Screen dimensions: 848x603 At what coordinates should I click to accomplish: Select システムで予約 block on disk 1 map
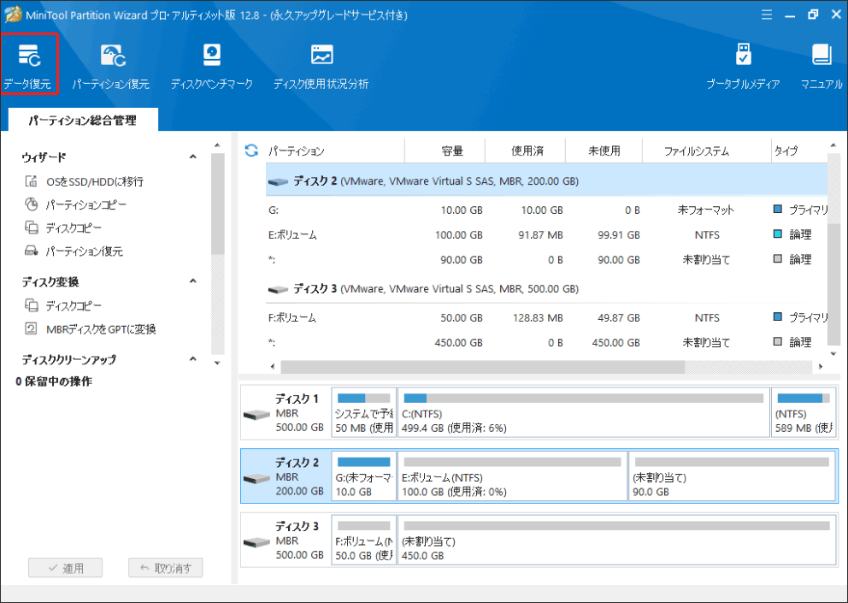pyautogui.click(x=363, y=412)
